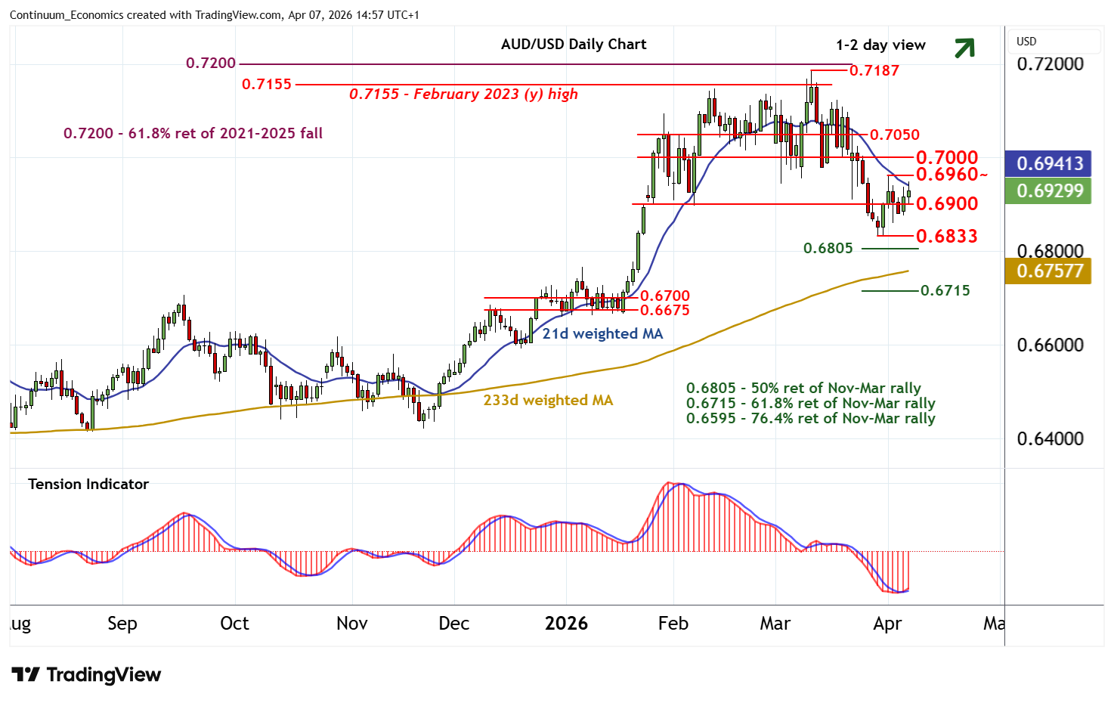Click the AUD/USD Daily Chart title
1114x703 pixels.
574,44
